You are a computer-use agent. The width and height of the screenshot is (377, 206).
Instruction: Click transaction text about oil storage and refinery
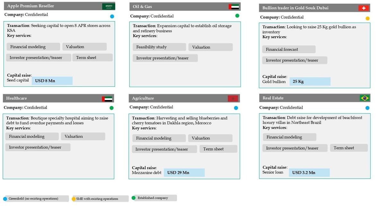coord(182,28)
